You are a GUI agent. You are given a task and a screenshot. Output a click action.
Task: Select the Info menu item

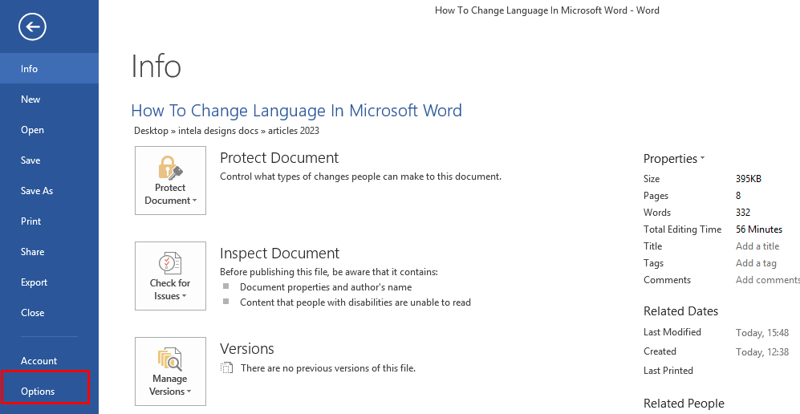(49, 68)
